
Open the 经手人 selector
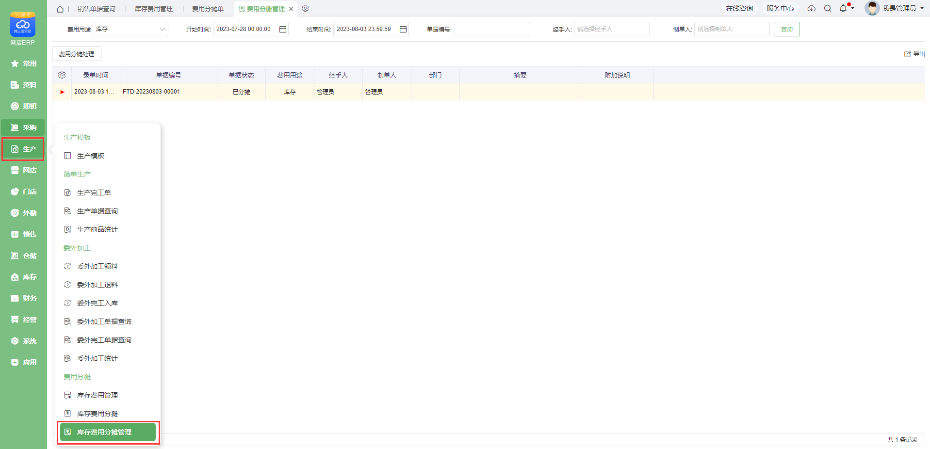(x=612, y=29)
